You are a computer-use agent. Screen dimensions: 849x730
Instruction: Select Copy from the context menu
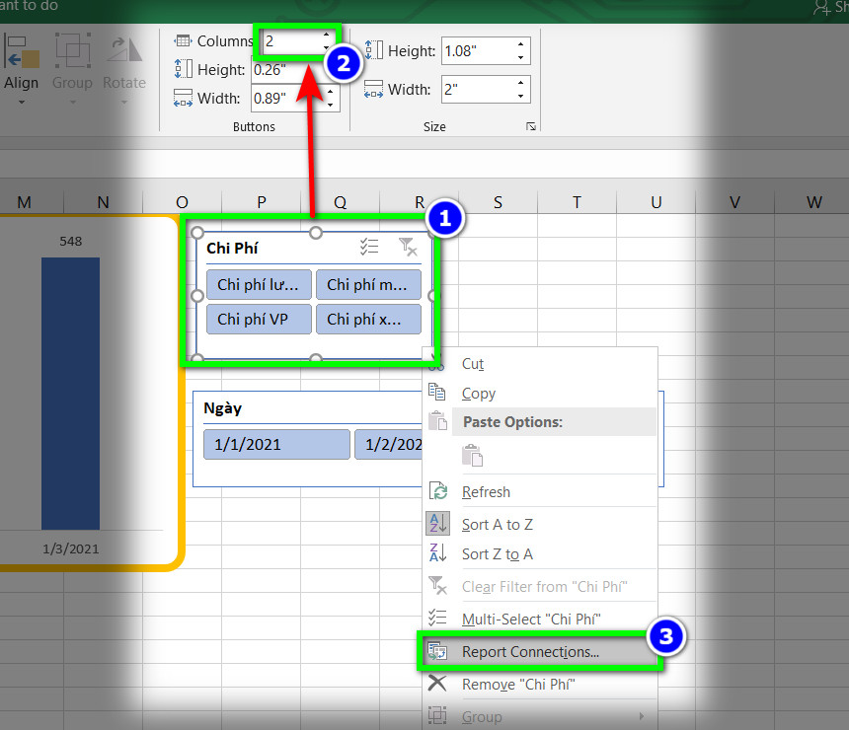pyautogui.click(x=478, y=394)
